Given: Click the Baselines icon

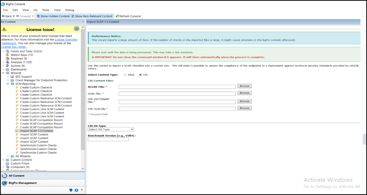Looking at the screenshot, I should point(7,58).
